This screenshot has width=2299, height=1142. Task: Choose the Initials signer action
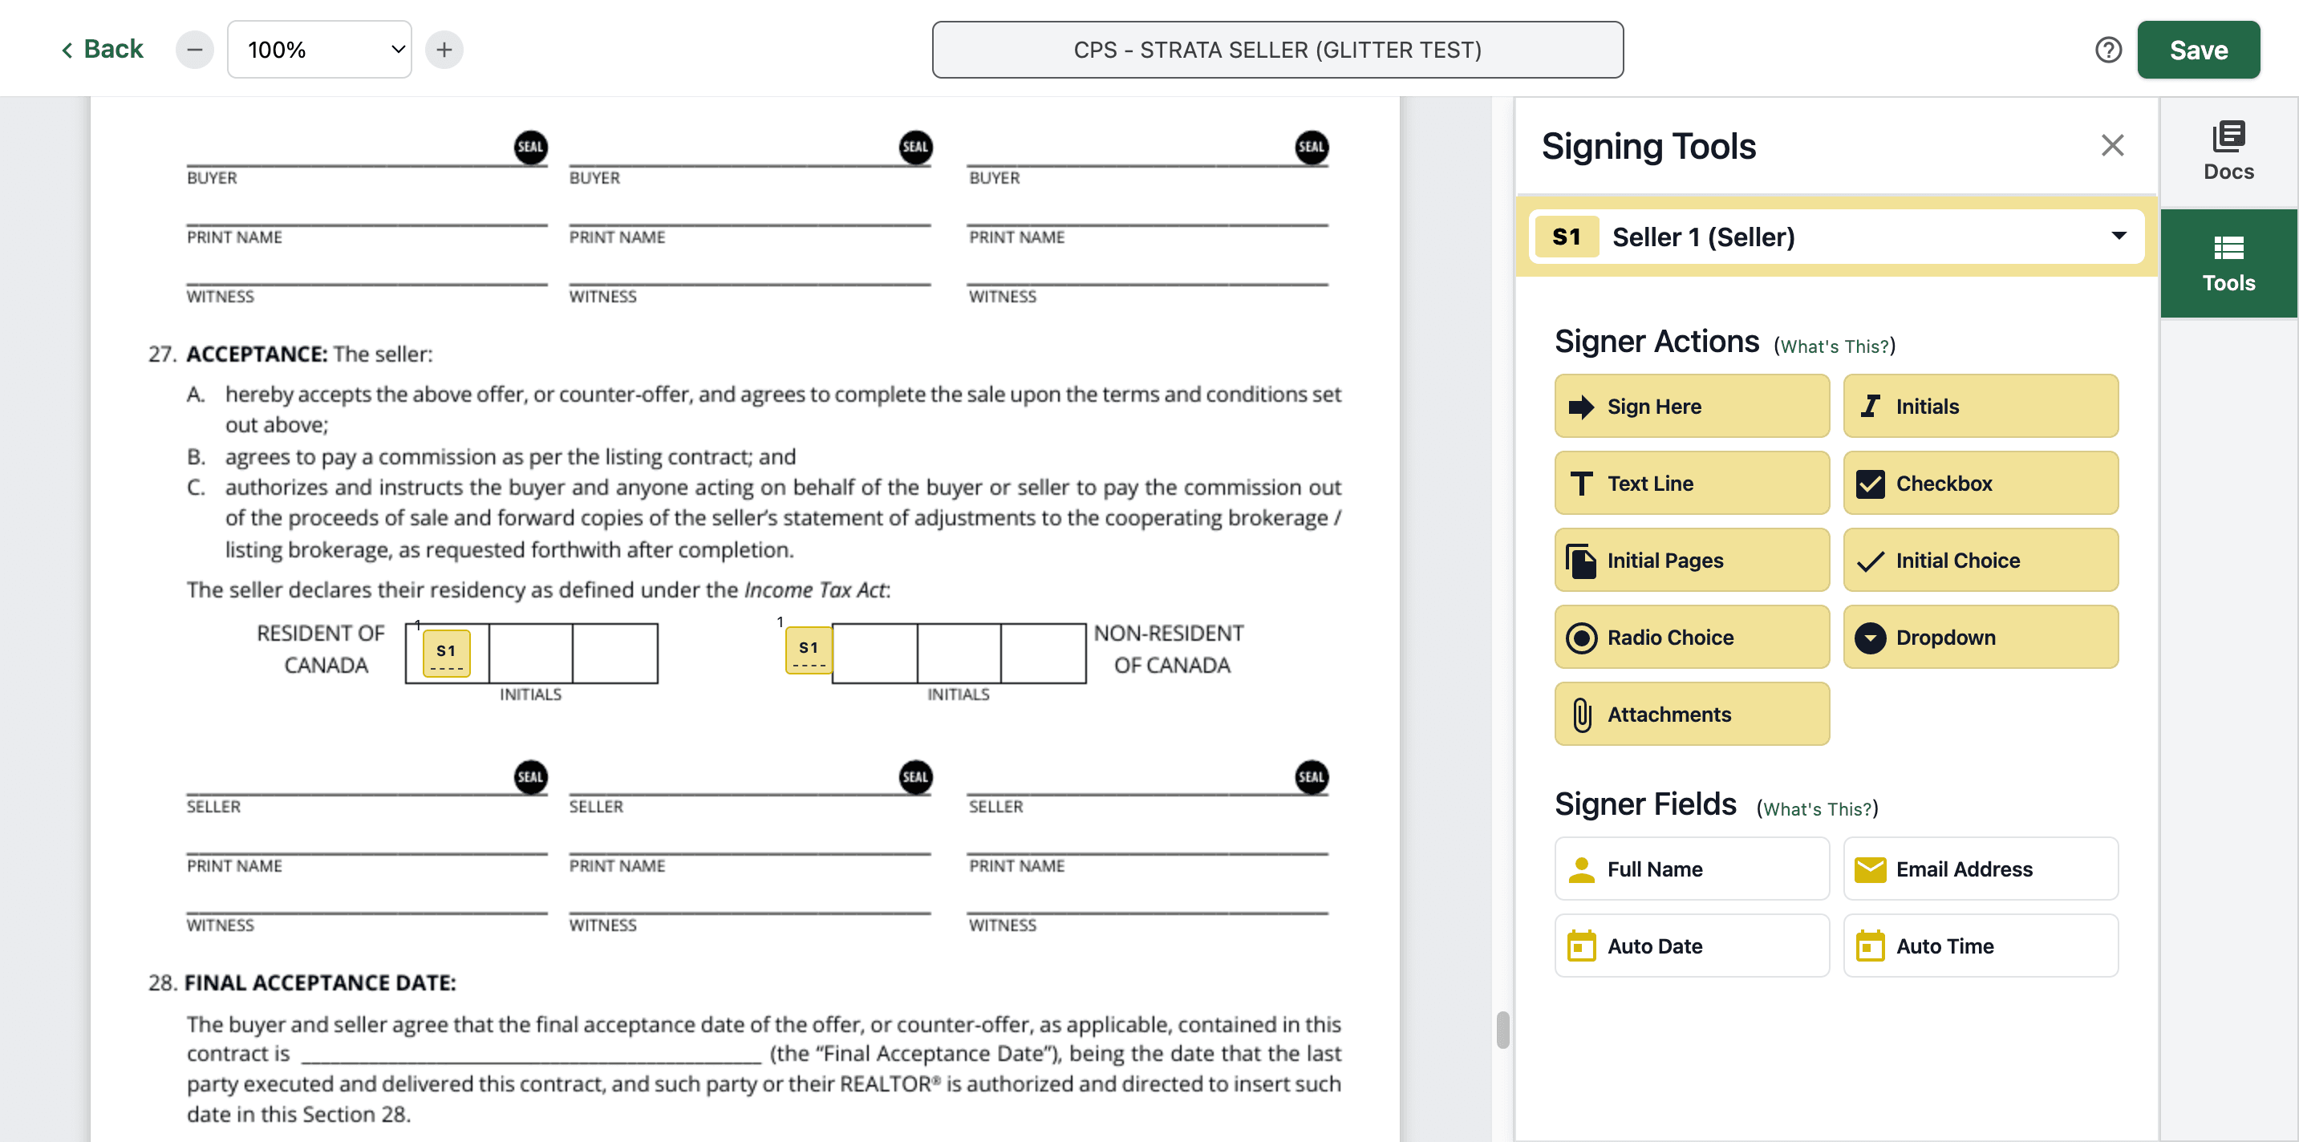(x=1981, y=406)
